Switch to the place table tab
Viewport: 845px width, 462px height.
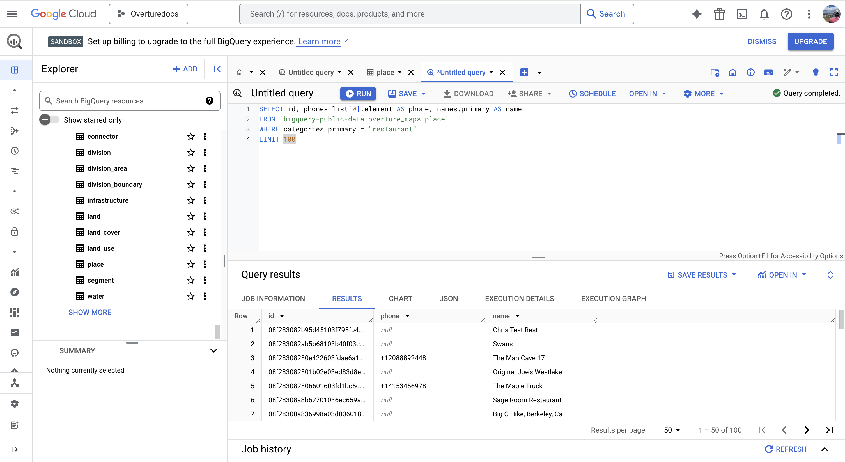(x=380, y=72)
